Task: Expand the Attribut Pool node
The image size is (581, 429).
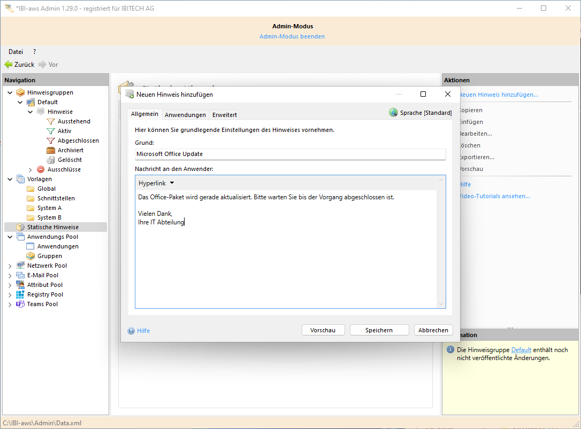Action: [10, 285]
